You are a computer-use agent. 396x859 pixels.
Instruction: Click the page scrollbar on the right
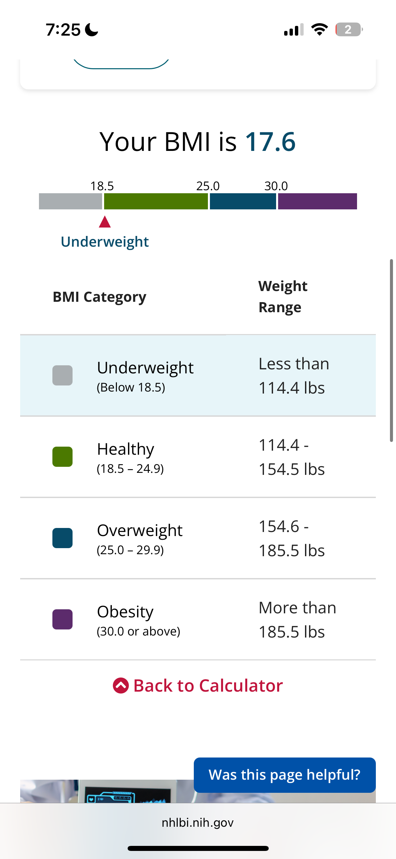click(391, 350)
